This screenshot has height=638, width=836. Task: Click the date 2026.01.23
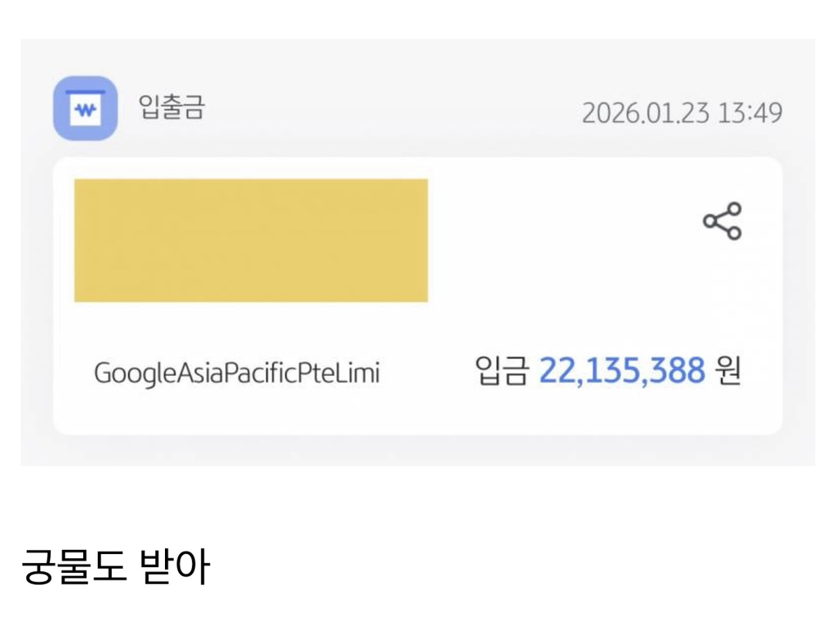pos(645,113)
